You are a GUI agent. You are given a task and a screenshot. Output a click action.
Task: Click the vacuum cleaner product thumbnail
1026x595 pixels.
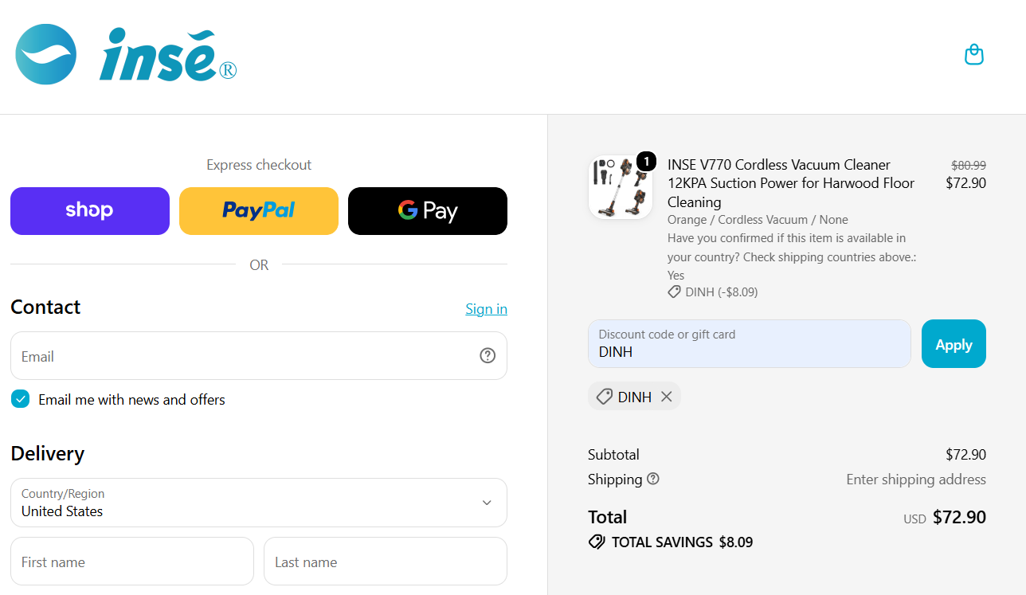621,187
